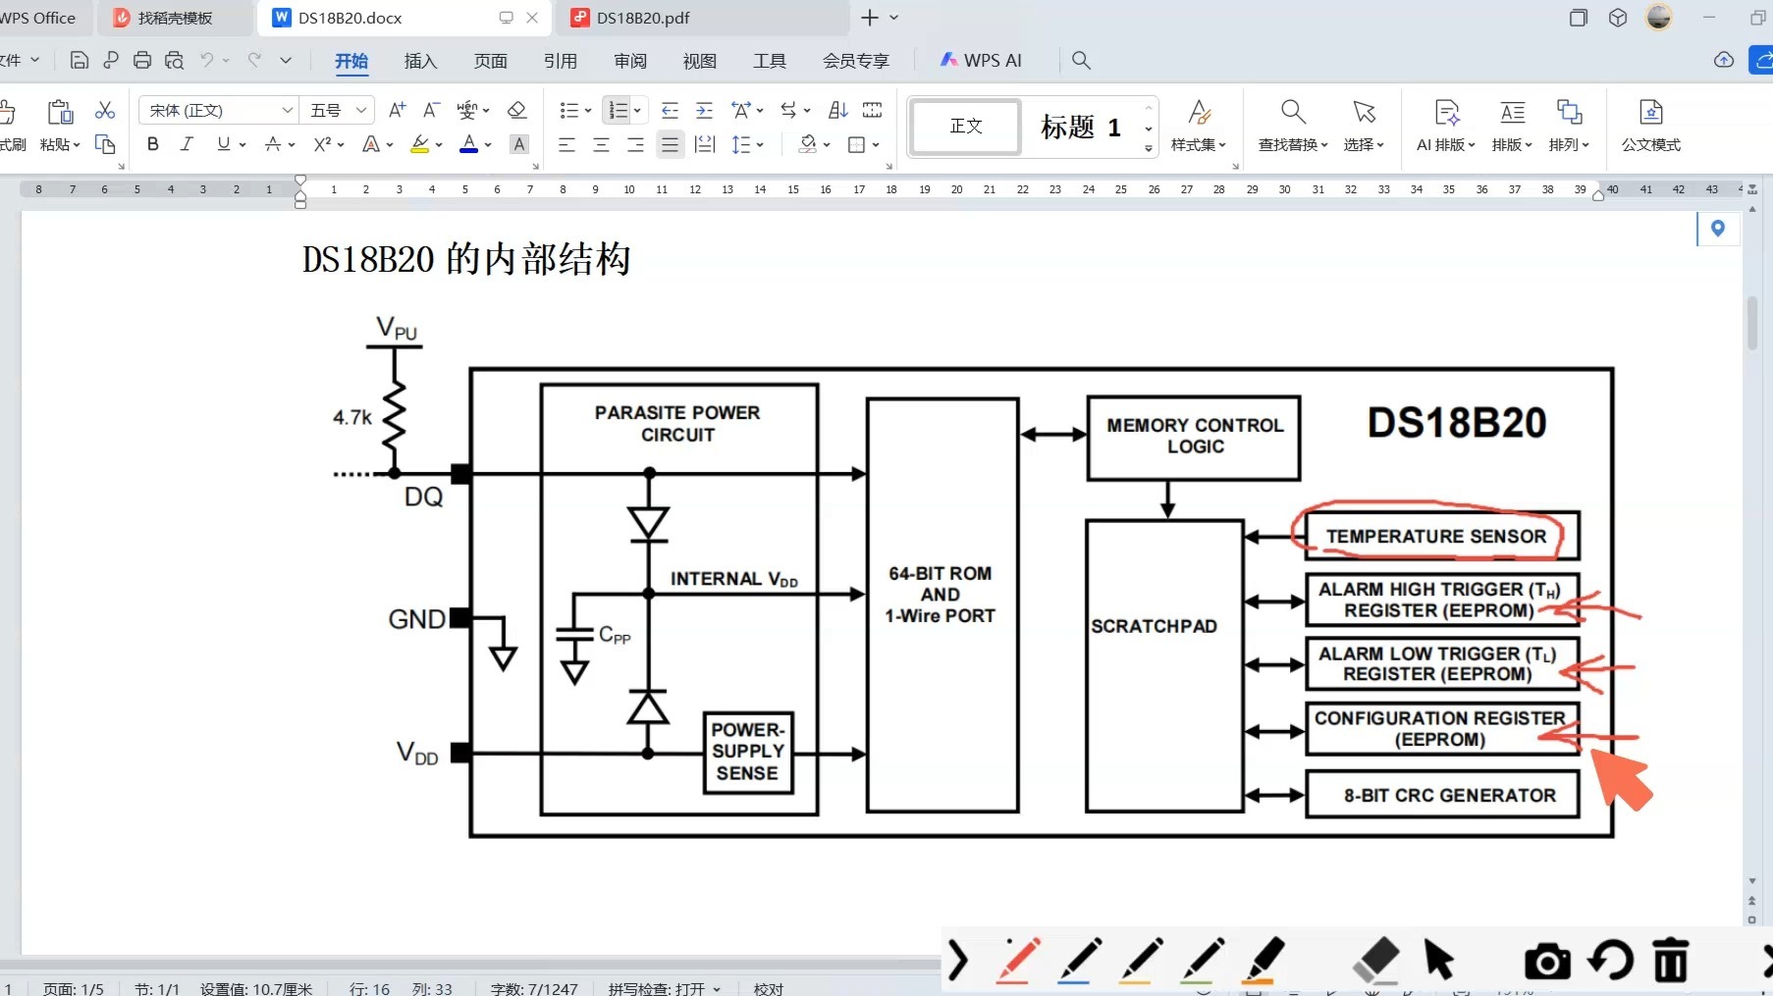
Task: Click the Undo arrow icon
Action: coord(206,60)
